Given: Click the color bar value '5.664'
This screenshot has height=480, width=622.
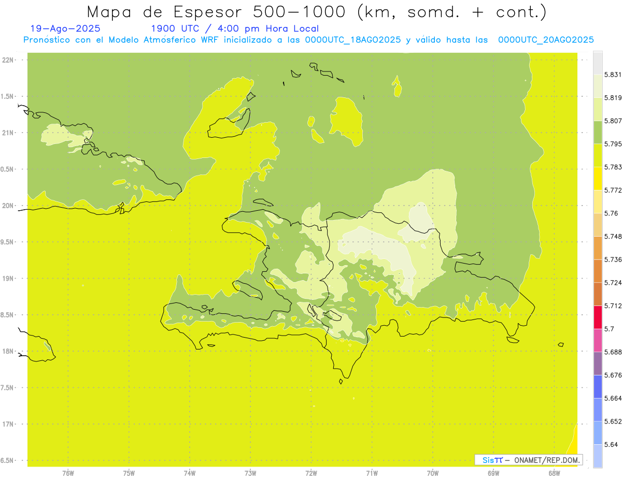Looking at the screenshot, I should point(613,398).
